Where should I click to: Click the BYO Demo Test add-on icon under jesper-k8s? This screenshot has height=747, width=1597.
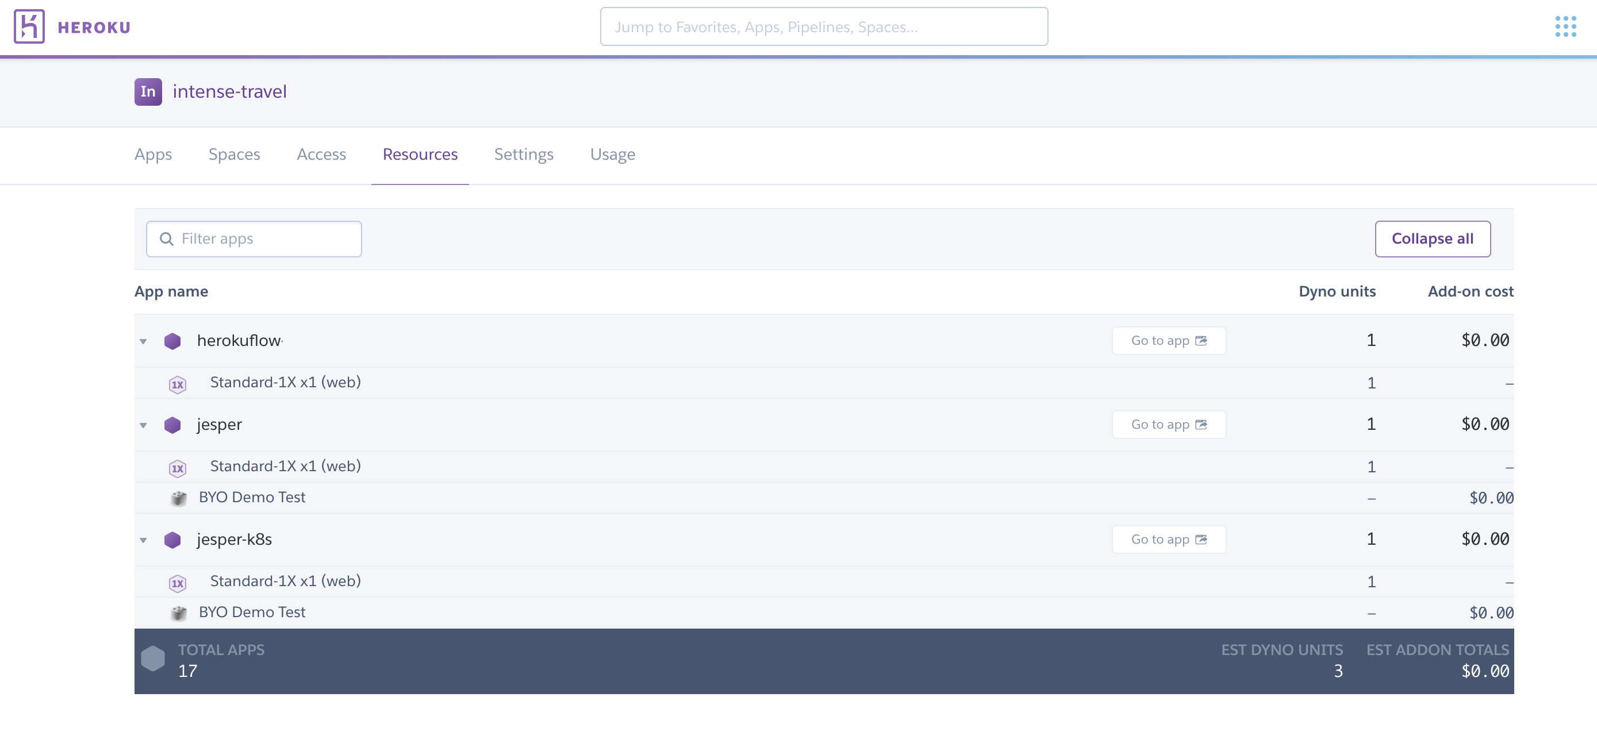point(179,613)
